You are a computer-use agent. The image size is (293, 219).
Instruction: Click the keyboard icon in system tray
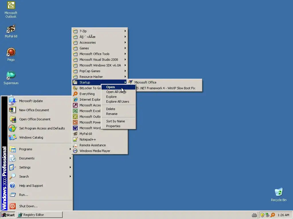[x=254, y=215]
